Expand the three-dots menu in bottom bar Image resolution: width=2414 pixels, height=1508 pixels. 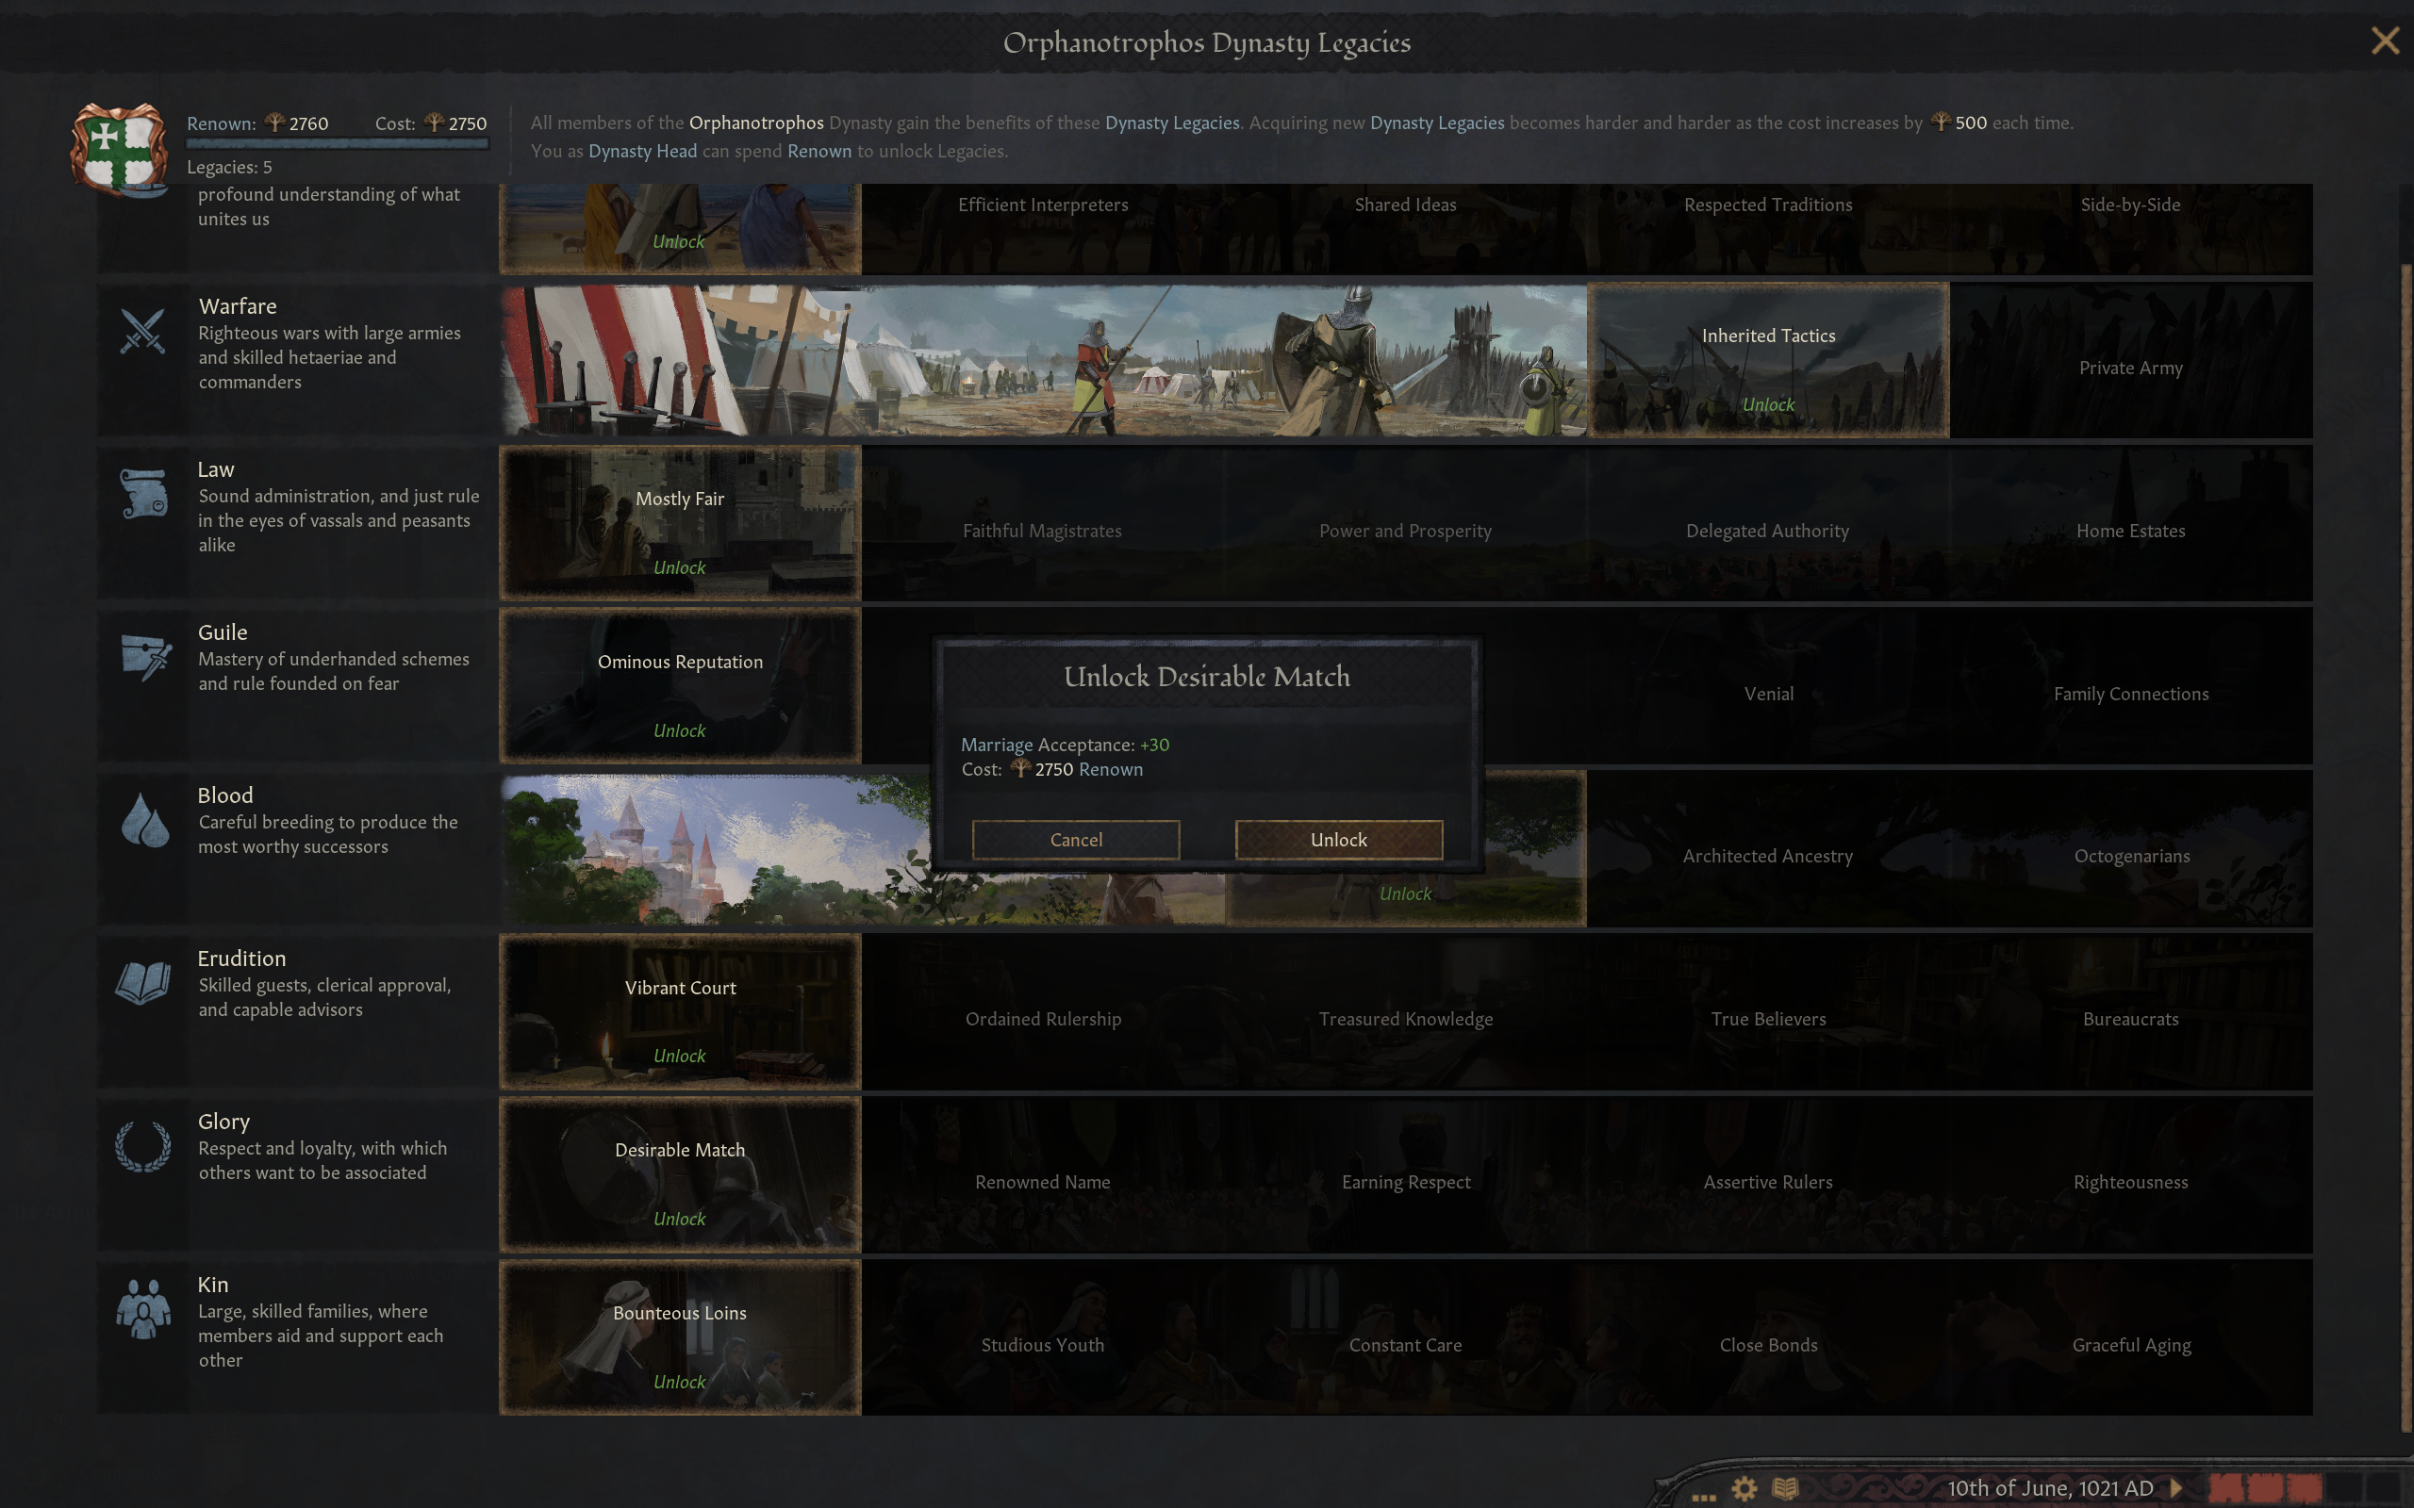tap(1704, 1496)
